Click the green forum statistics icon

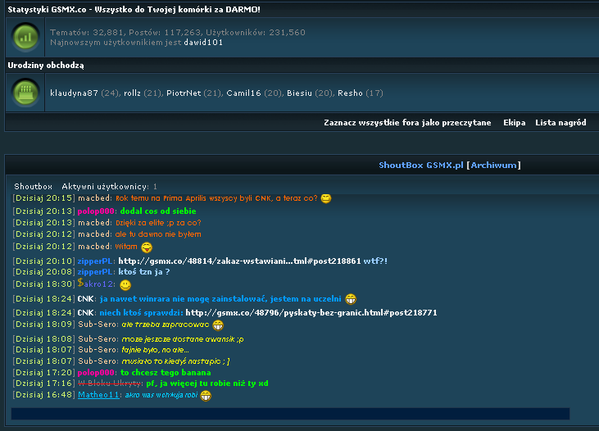pyautogui.click(x=27, y=38)
